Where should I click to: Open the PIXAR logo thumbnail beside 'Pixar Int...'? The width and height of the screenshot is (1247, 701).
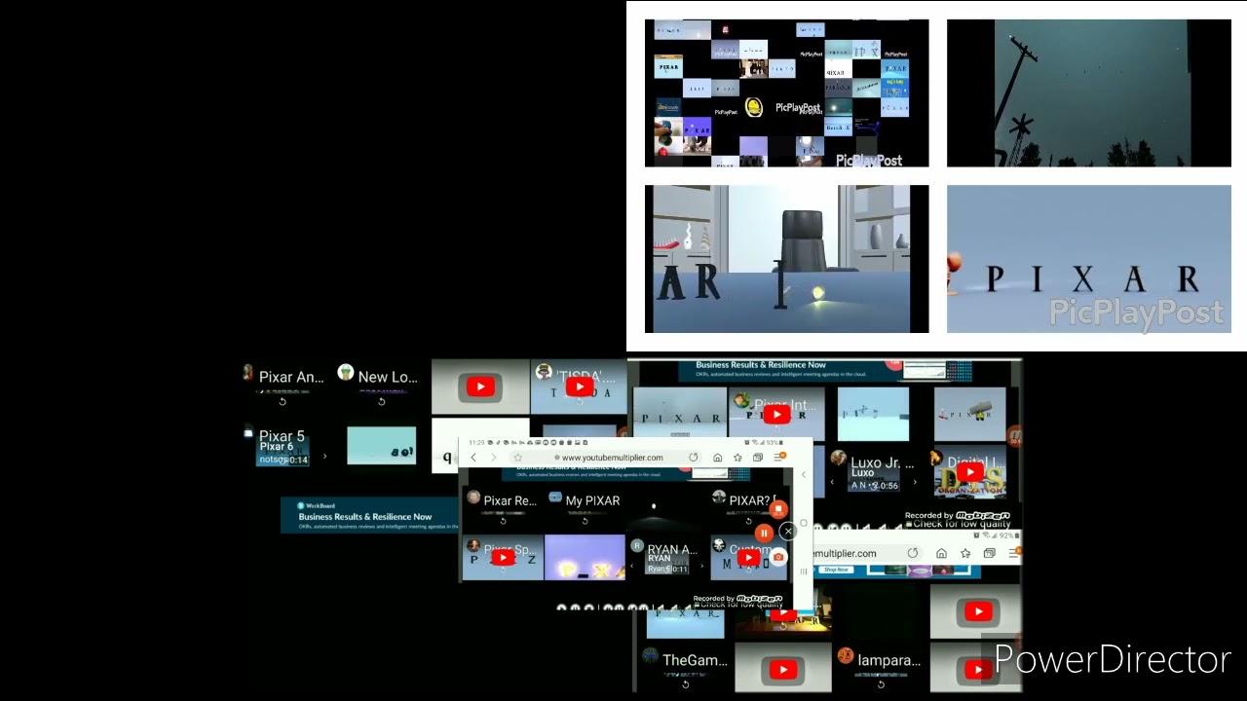coord(680,412)
